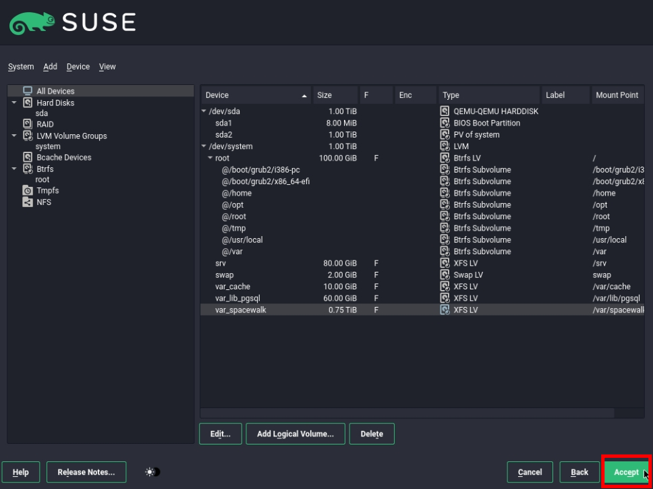This screenshot has height=489, width=653.
Task: Click the XFS LV icon in srv row
Action: pos(445,263)
